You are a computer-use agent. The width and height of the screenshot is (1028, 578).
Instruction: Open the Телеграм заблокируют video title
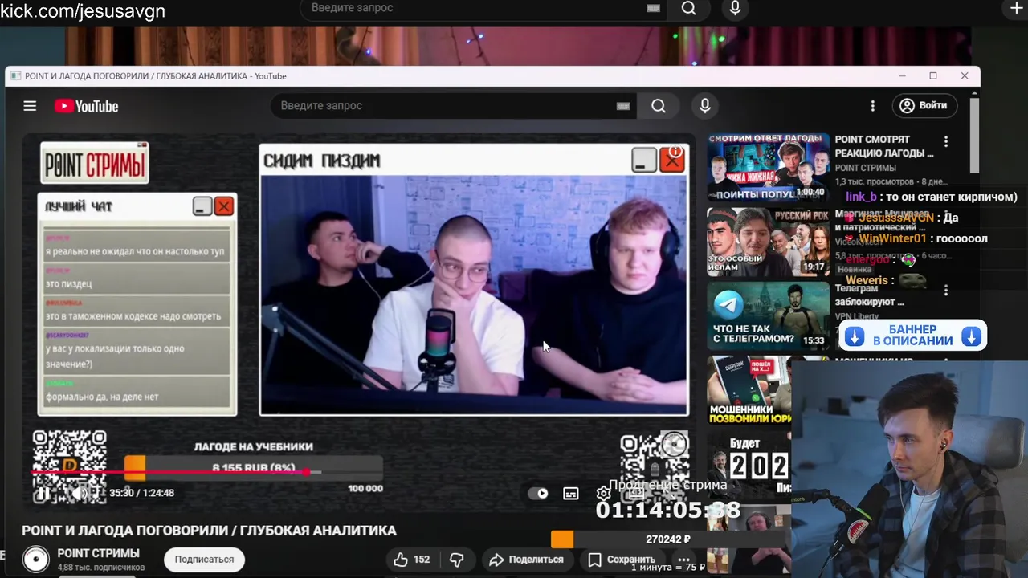870,295
